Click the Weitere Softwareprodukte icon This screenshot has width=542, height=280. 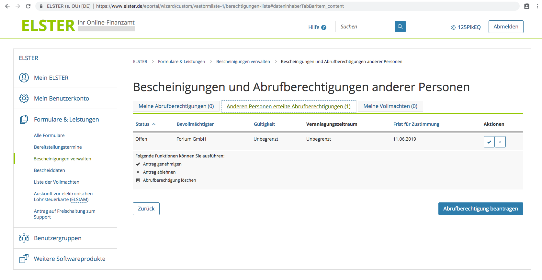point(24,259)
